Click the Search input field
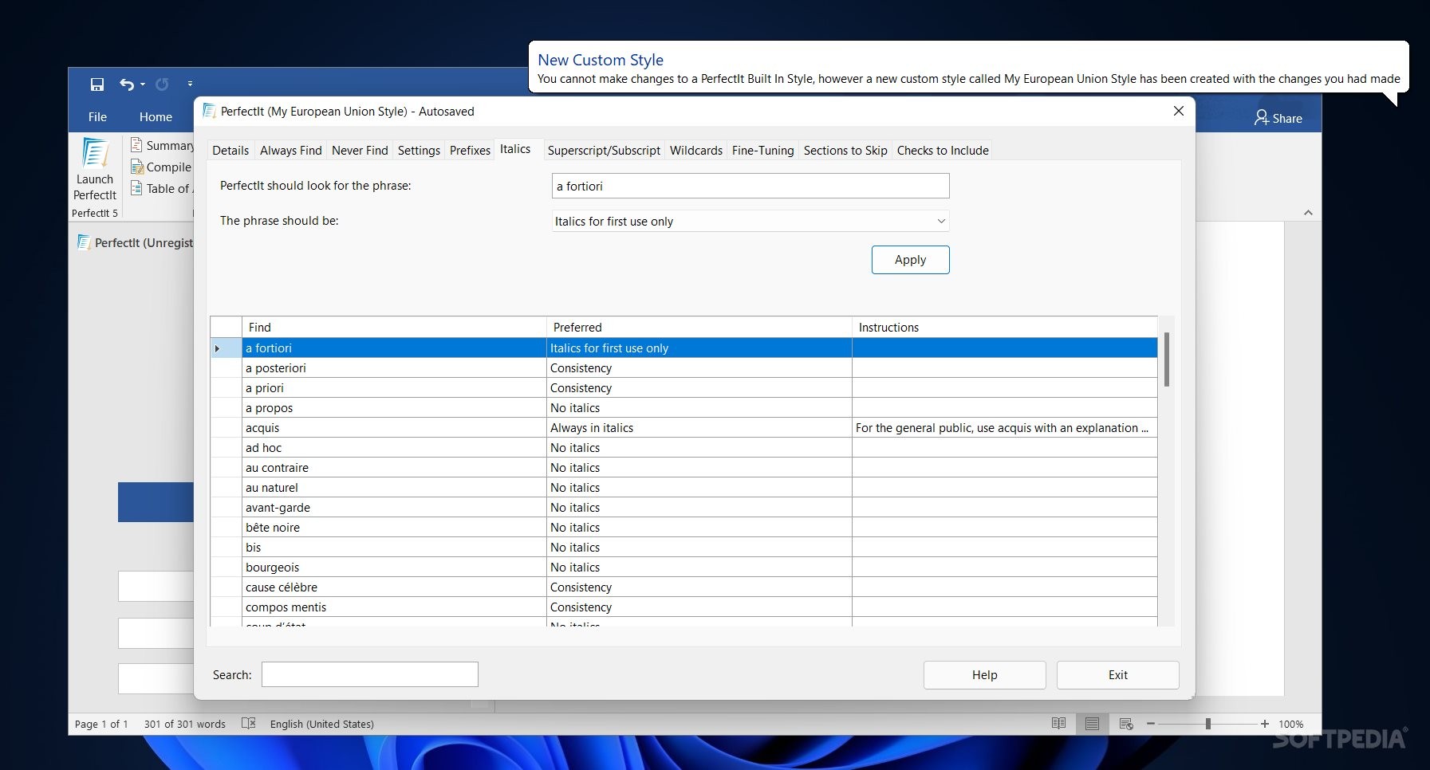 point(370,674)
